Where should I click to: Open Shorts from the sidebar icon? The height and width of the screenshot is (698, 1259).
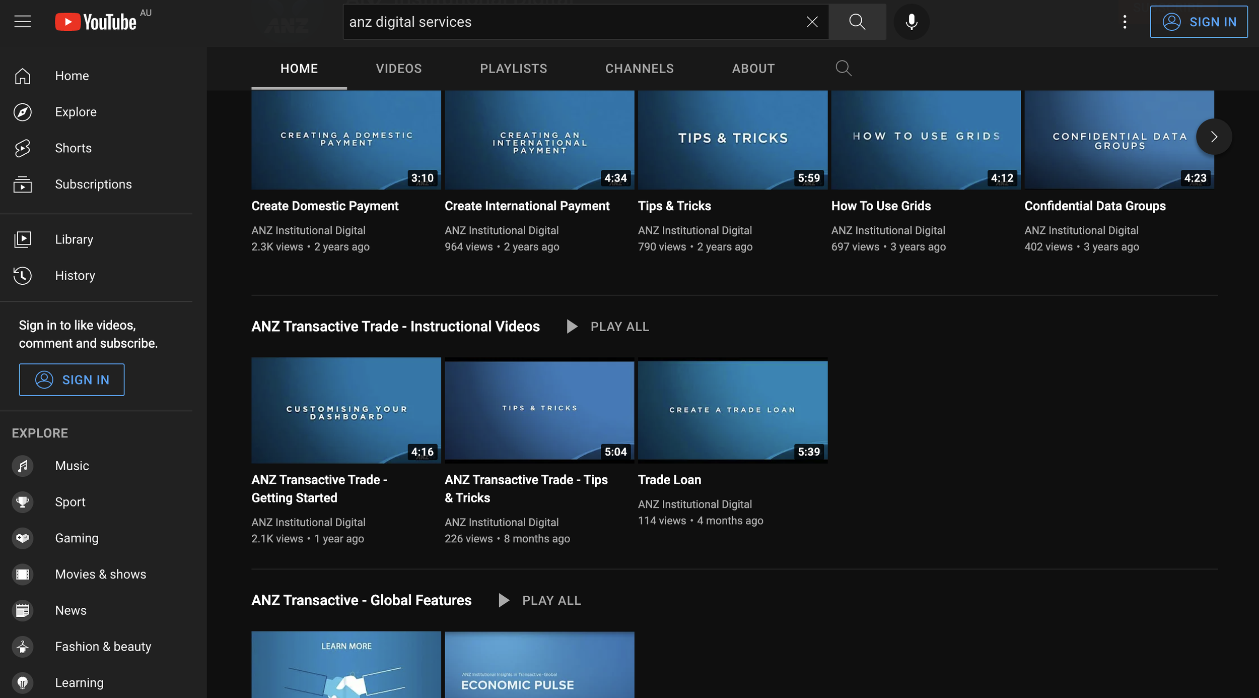(x=23, y=148)
